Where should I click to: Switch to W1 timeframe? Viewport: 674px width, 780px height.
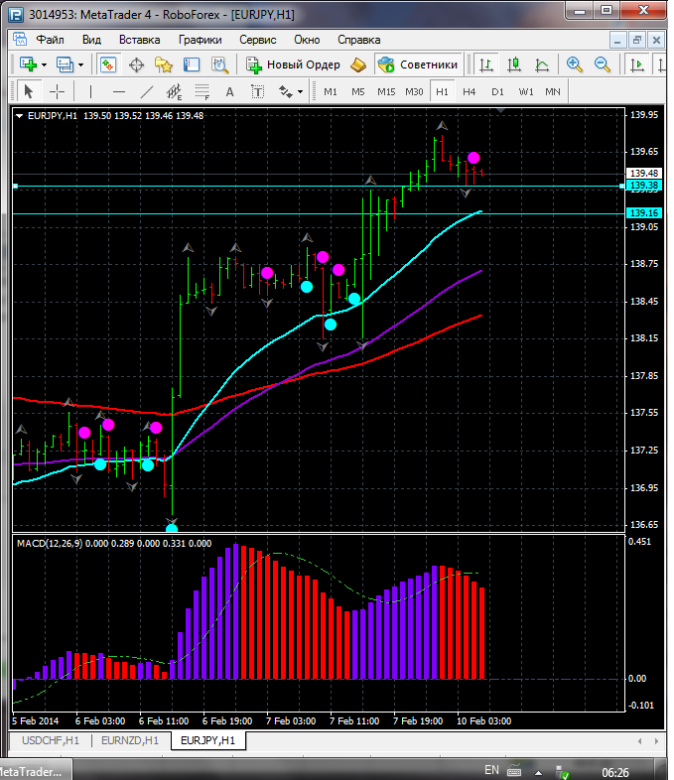[x=526, y=91]
